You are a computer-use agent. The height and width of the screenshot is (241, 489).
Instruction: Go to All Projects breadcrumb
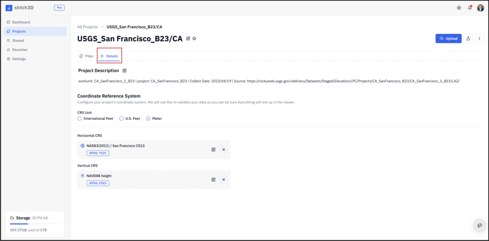click(87, 27)
